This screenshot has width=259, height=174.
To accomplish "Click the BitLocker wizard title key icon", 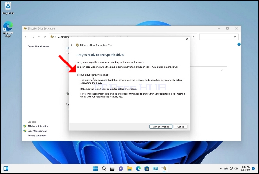I will 77,45.
